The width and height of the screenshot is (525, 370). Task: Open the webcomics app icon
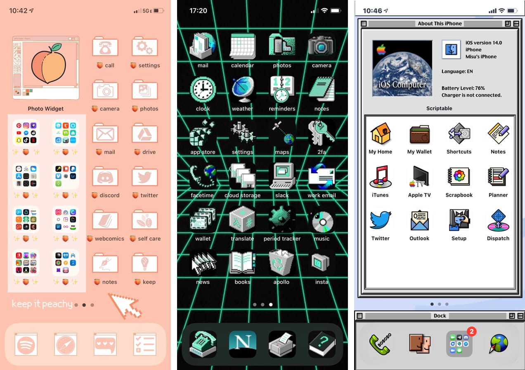point(105,221)
